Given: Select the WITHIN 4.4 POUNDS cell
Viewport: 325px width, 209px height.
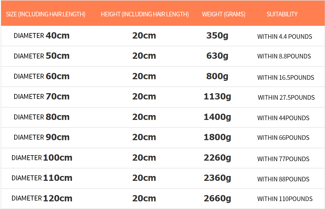Looking at the screenshot, I should coord(285,36).
